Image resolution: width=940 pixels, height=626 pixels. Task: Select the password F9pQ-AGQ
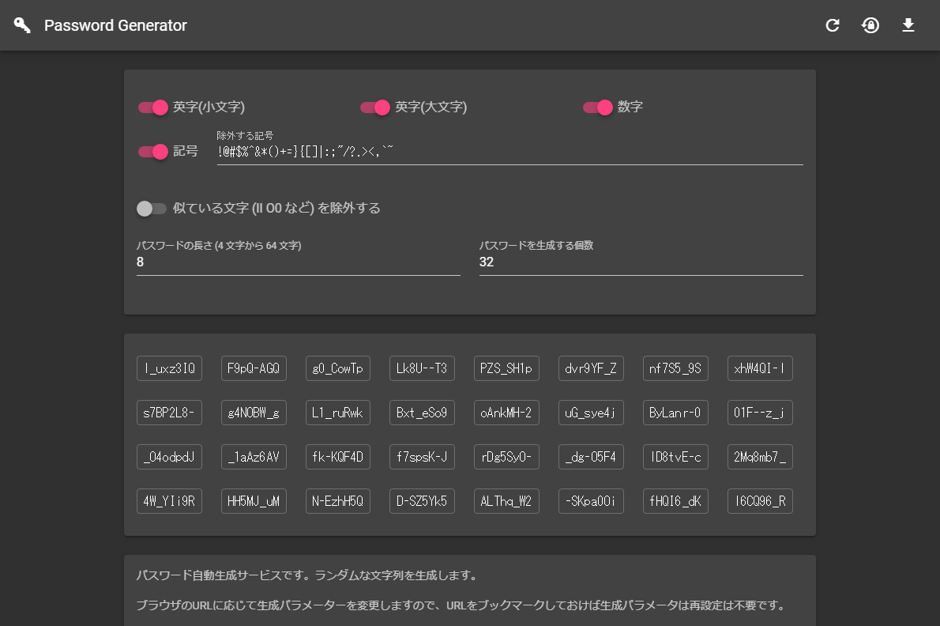pos(254,368)
